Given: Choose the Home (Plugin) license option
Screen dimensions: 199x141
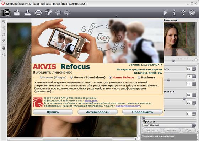Looking at the screenshot, I should coord(53,77).
